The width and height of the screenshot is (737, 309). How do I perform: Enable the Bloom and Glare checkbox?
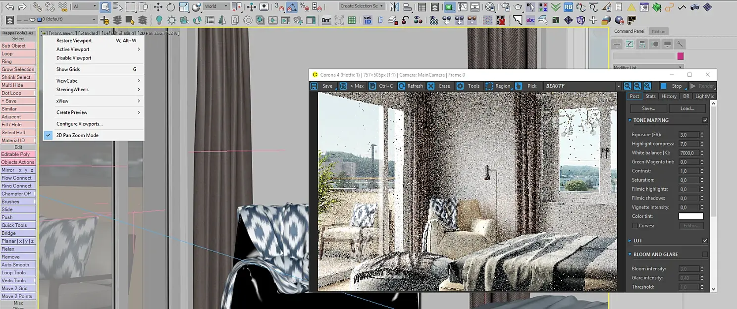[x=705, y=255]
